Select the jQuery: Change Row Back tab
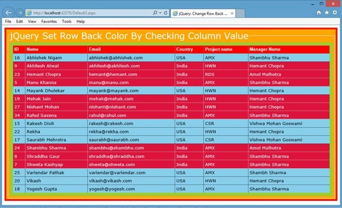The height and width of the screenshot is (208, 342). coord(203,14)
